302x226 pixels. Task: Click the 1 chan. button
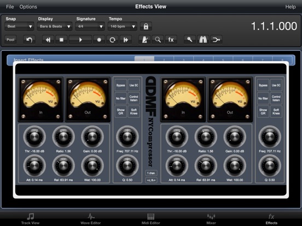[x=151, y=173]
